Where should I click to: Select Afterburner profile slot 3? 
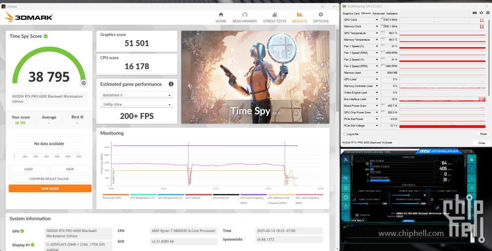pyautogui.click(x=471, y=188)
